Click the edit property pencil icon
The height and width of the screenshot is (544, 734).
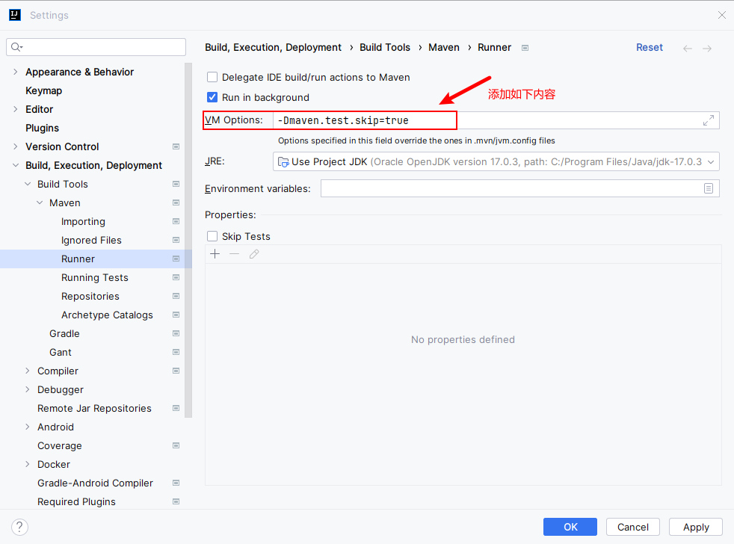[254, 254]
